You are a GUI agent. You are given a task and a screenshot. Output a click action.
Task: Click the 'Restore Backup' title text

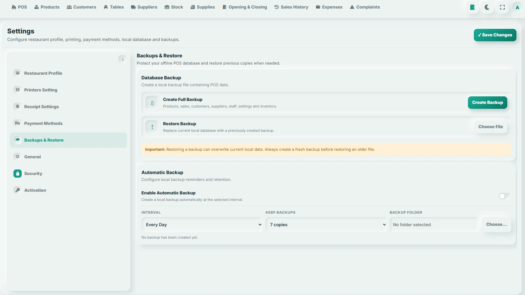click(x=179, y=124)
